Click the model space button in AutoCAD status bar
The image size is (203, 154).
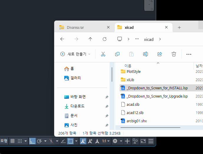[x=4, y=141]
